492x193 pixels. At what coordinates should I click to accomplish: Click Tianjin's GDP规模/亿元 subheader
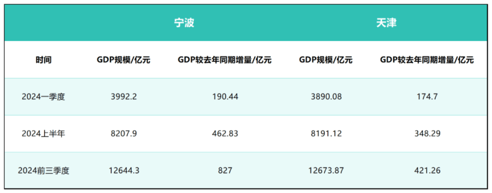tap(326, 60)
